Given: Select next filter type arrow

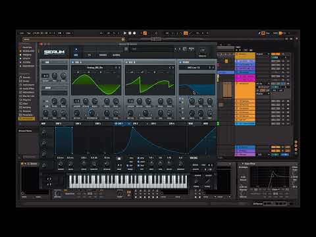Looking at the screenshot, I should coord(213,67).
